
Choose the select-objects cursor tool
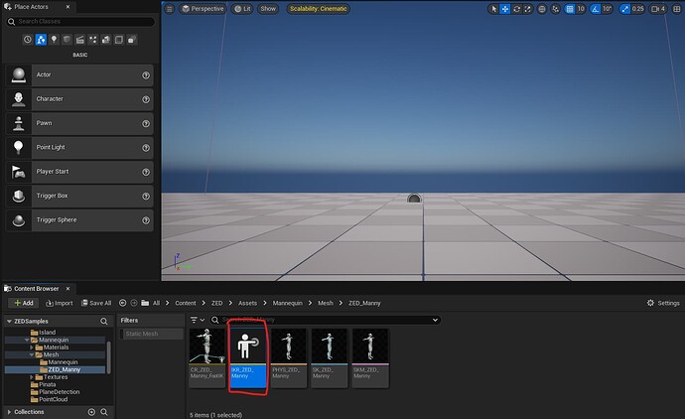tap(493, 9)
